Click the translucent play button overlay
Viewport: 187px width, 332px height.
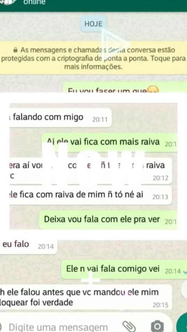tap(115, 44)
